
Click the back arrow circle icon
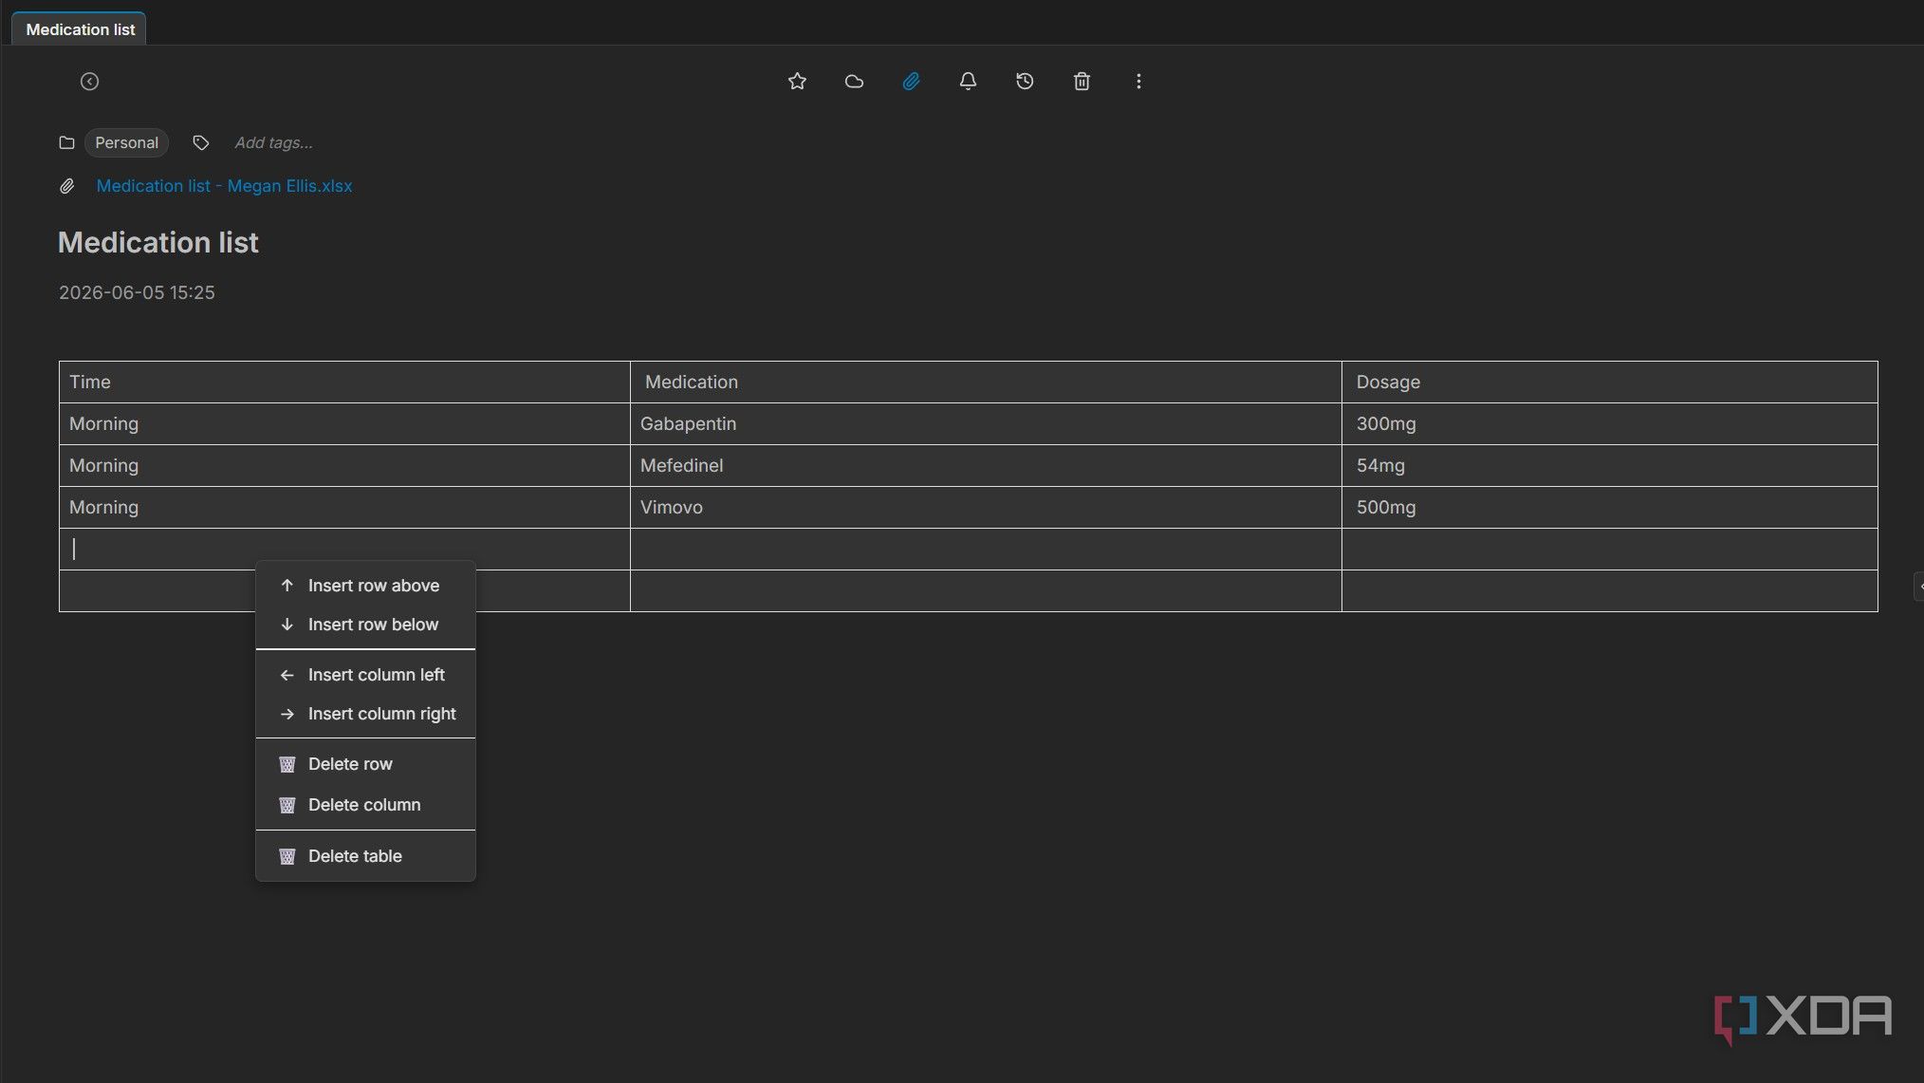pos(89,82)
